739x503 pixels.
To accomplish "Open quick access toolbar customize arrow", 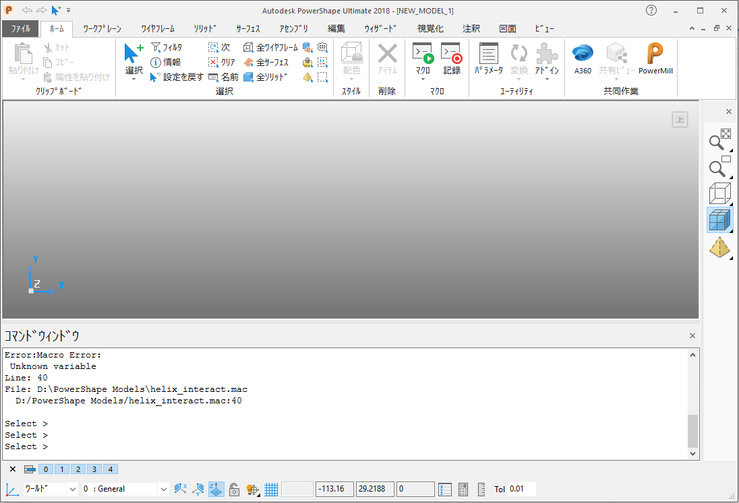I will (69, 10).
